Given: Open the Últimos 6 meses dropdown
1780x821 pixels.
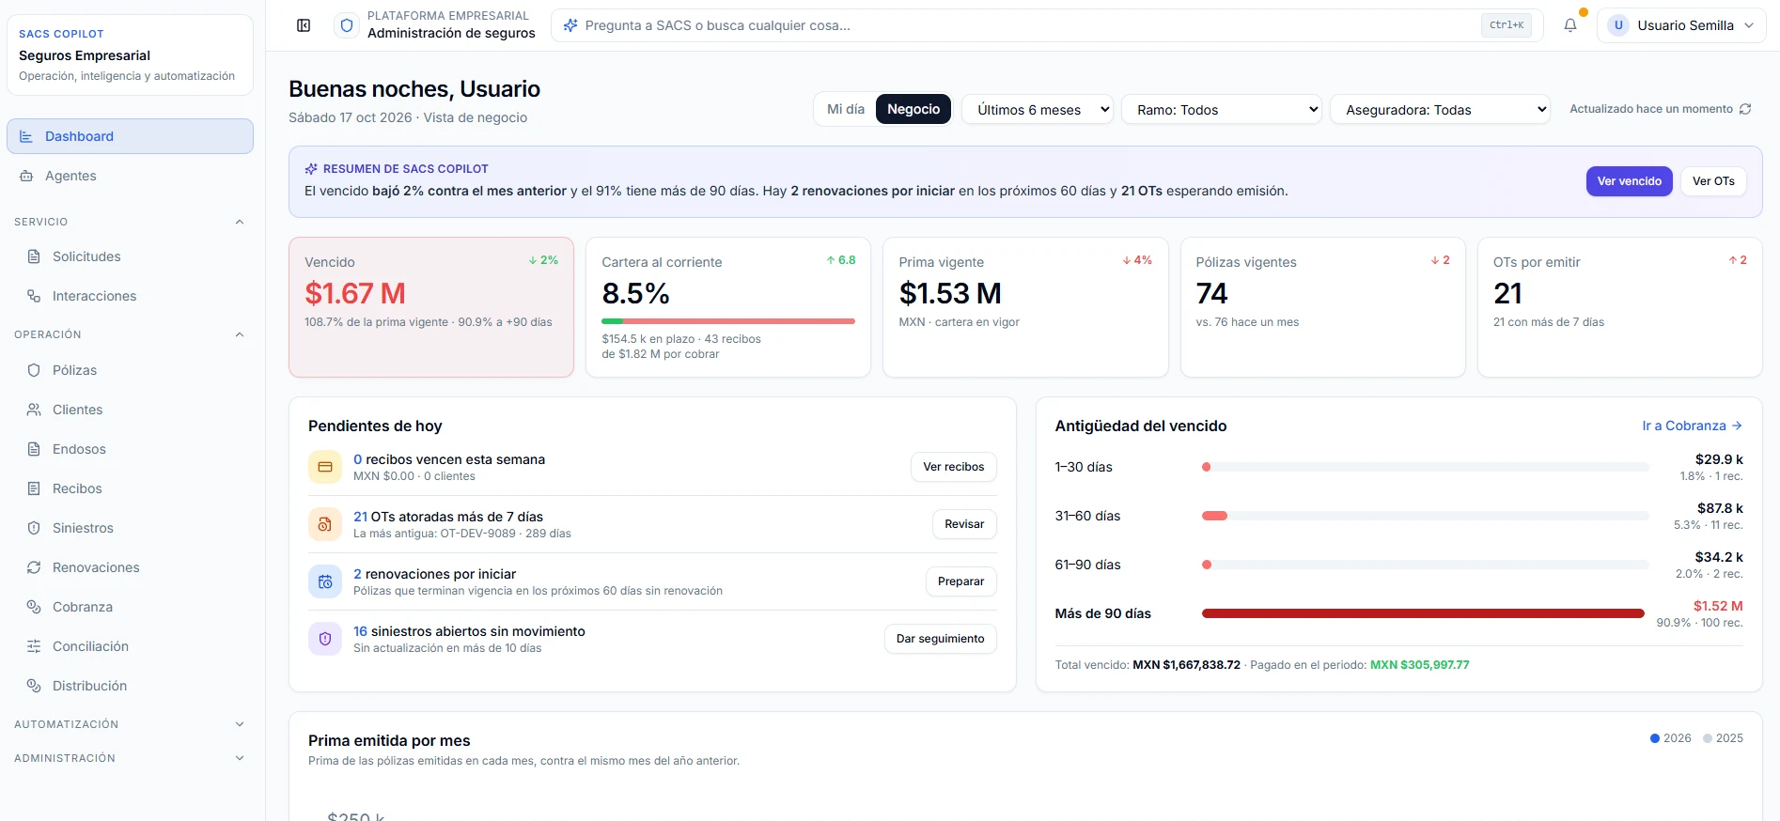Looking at the screenshot, I should pyautogui.click(x=1038, y=110).
